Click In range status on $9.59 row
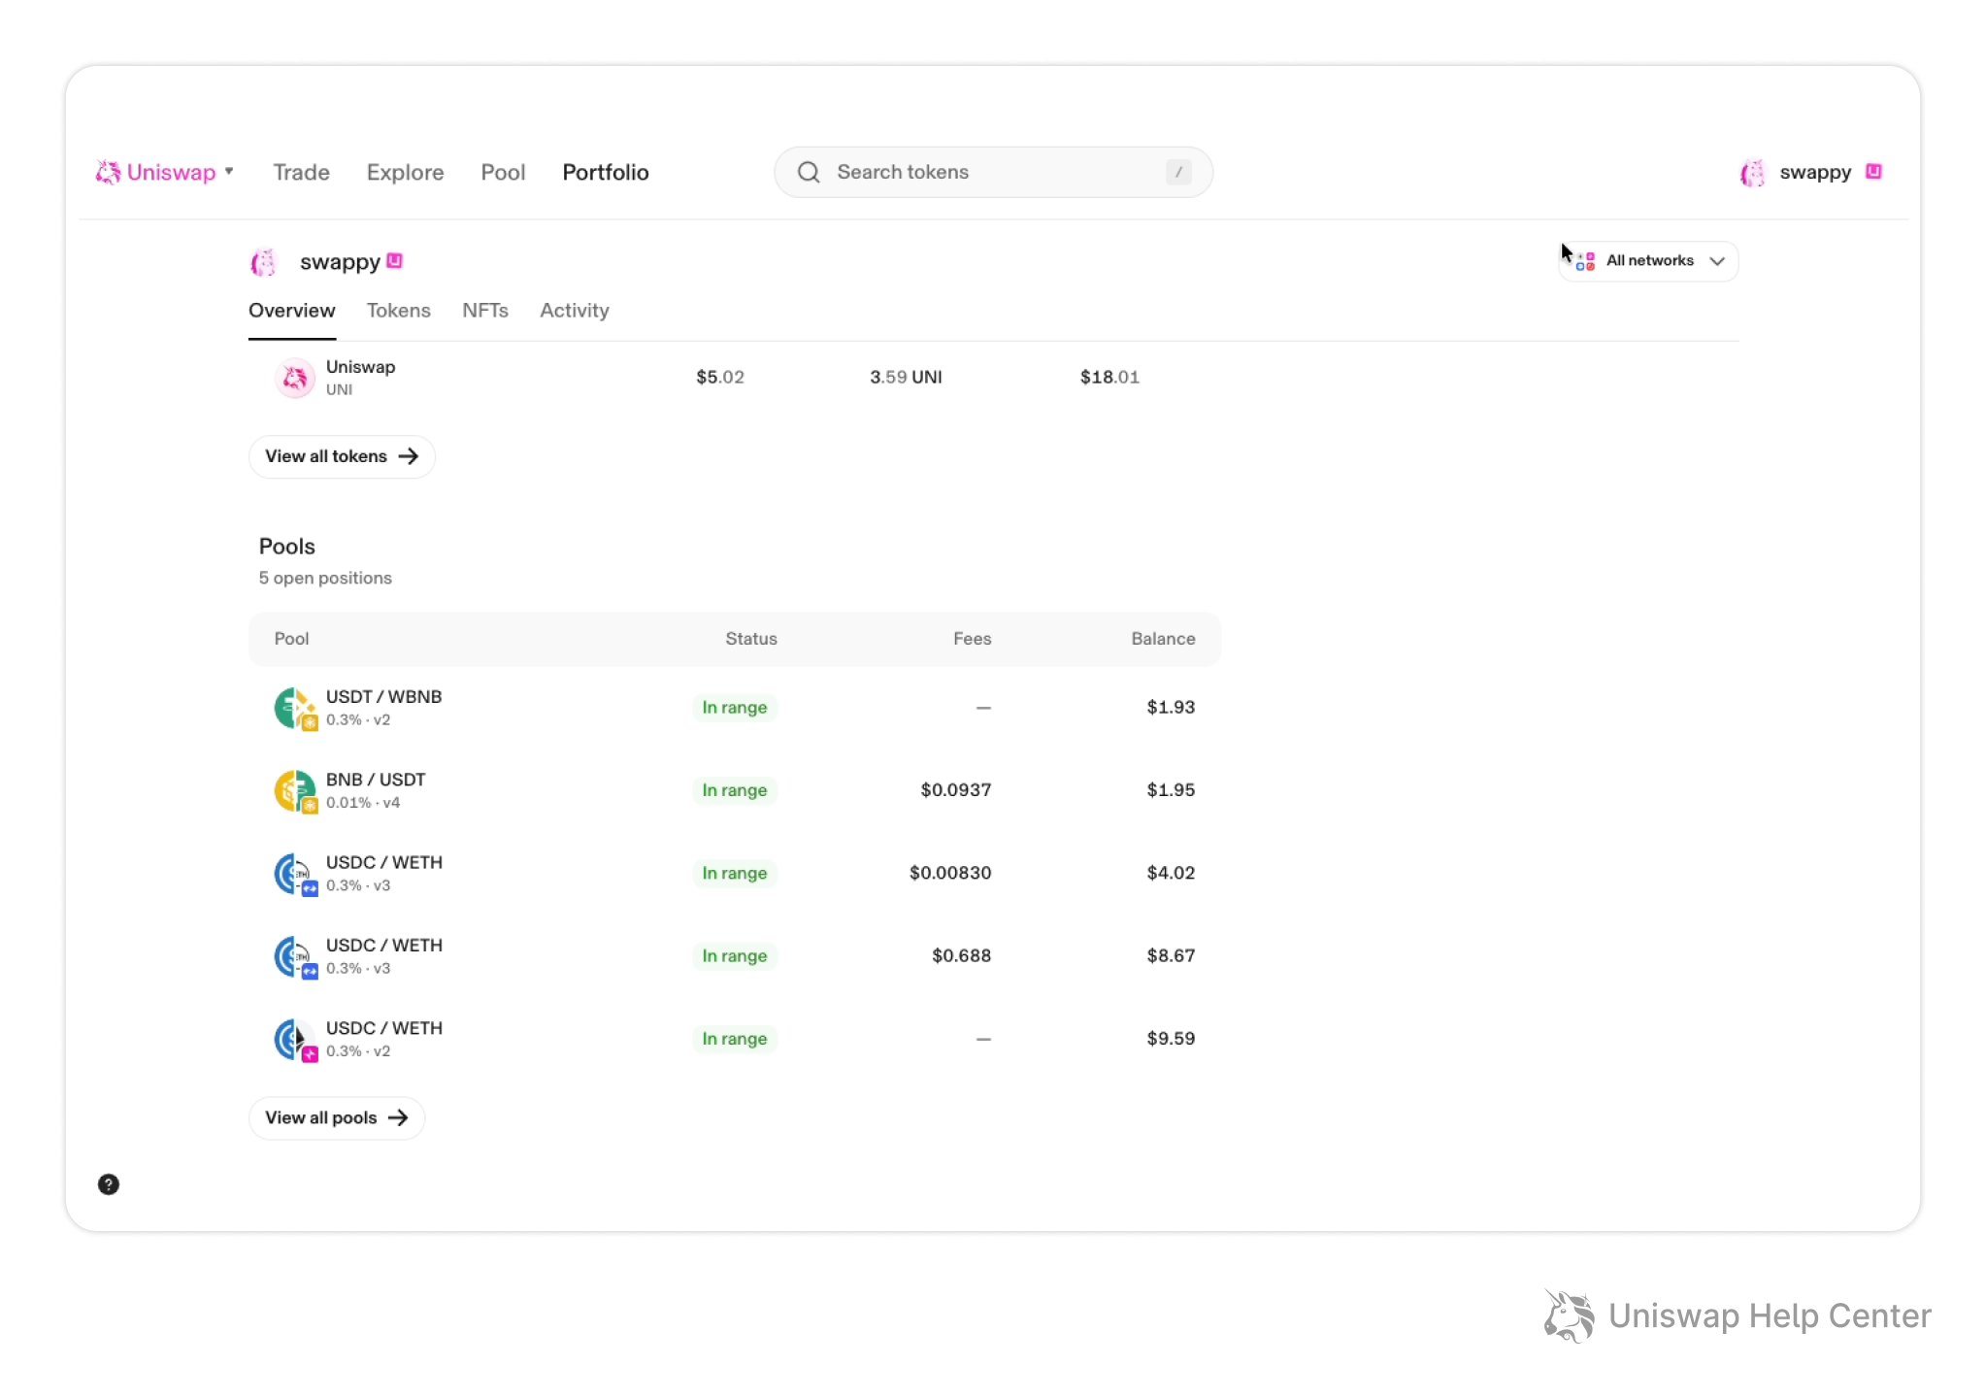1986x1398 pixels. pos(735,1039)
